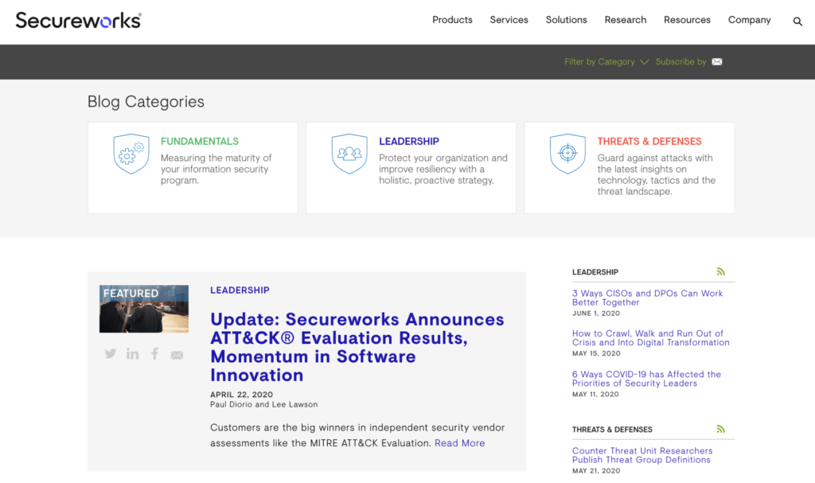The height and width of the screenshot is (483, 815).
Task: Click the Threats & Defenses target shield icon
Action: (x=567, y=154)
